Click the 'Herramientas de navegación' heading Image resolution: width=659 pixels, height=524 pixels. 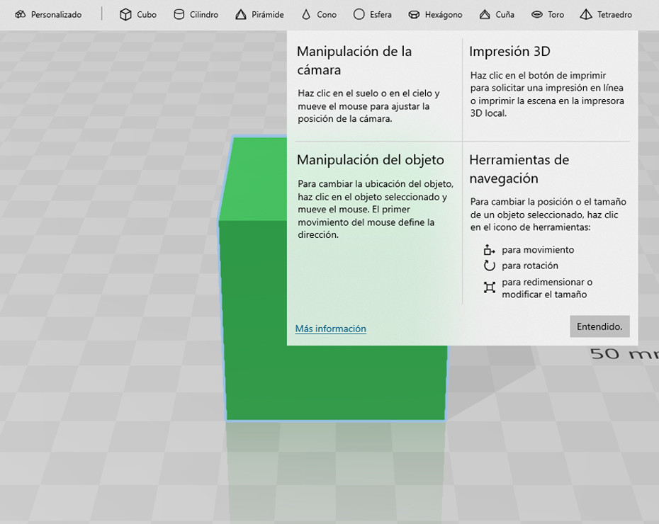[x=519, y=169]
